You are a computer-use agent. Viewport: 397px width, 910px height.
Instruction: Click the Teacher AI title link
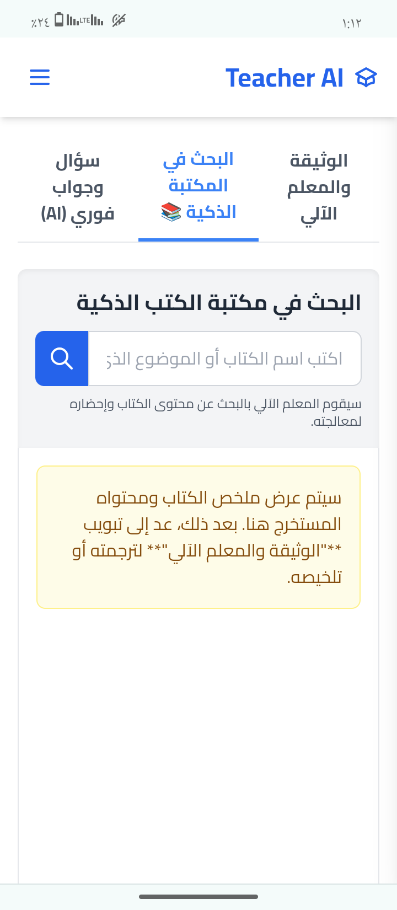click(285, 78)
